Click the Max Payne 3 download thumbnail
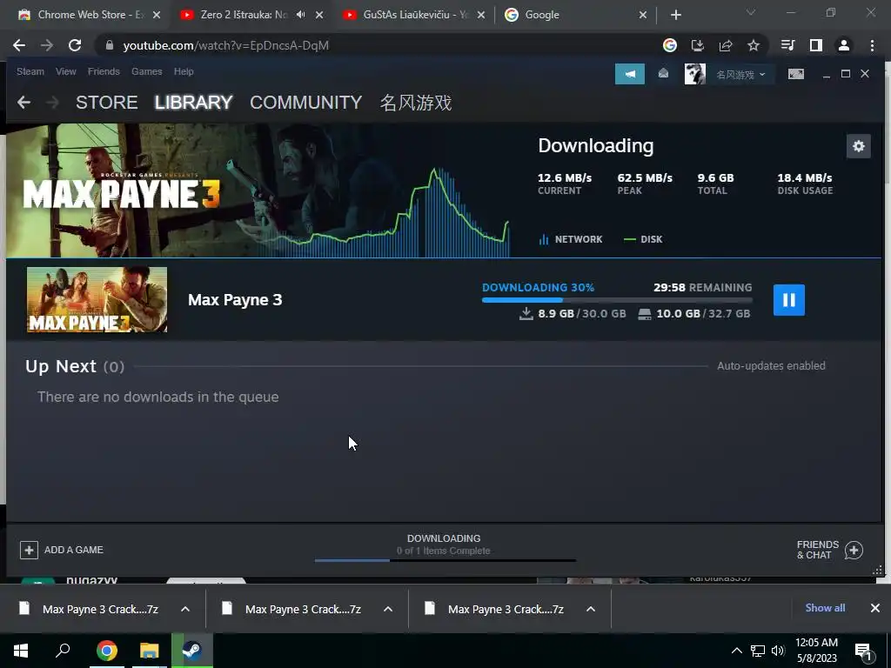 tap(97, 300)
